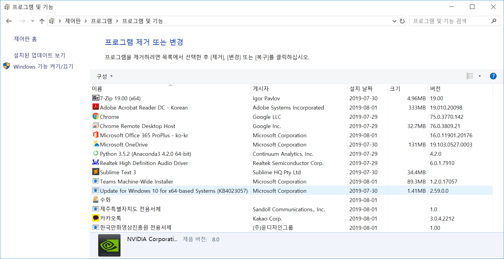Click the Python Anaconda3 icon
The width and height of the screenshot is (504, 259).
(x=95, y=153)
